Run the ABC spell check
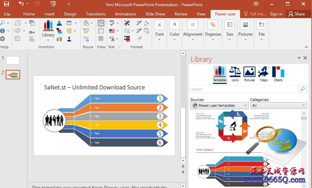312x188 pixels. pos(112,23)
